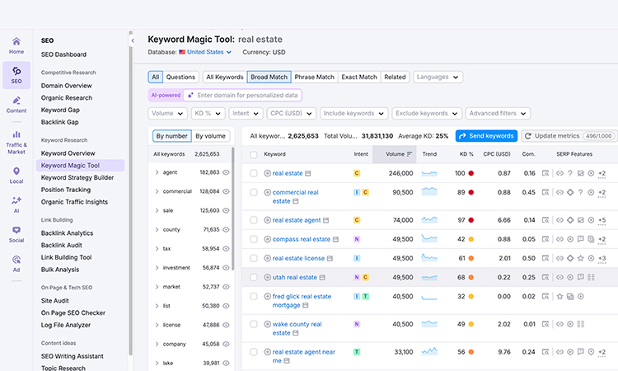The image size is (618, 371).
Task: Add 'commercial real estate' keyword plus icon
Action: (x=267, y=192)
